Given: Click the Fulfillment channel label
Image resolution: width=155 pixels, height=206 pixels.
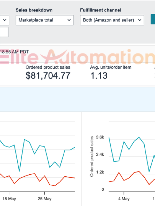Looking at the screenshot, I should (x=100, y=10).
